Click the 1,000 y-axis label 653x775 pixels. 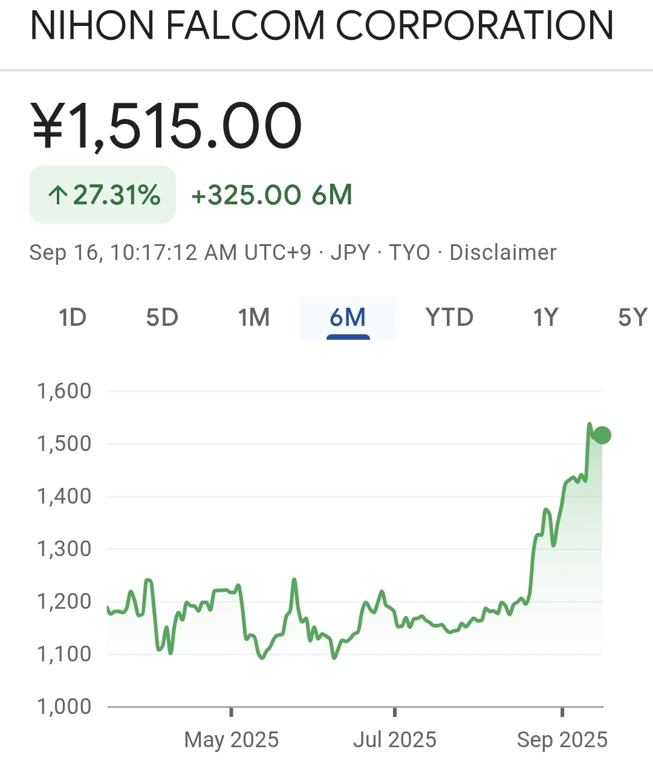click(64, 707)
